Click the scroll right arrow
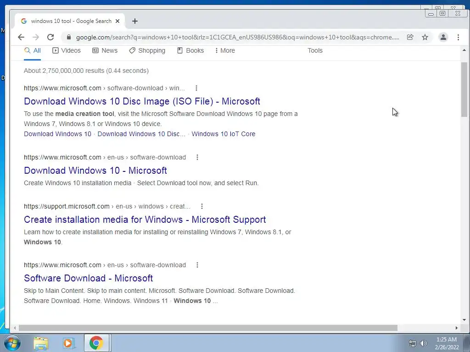 click(x=457, y=328)
